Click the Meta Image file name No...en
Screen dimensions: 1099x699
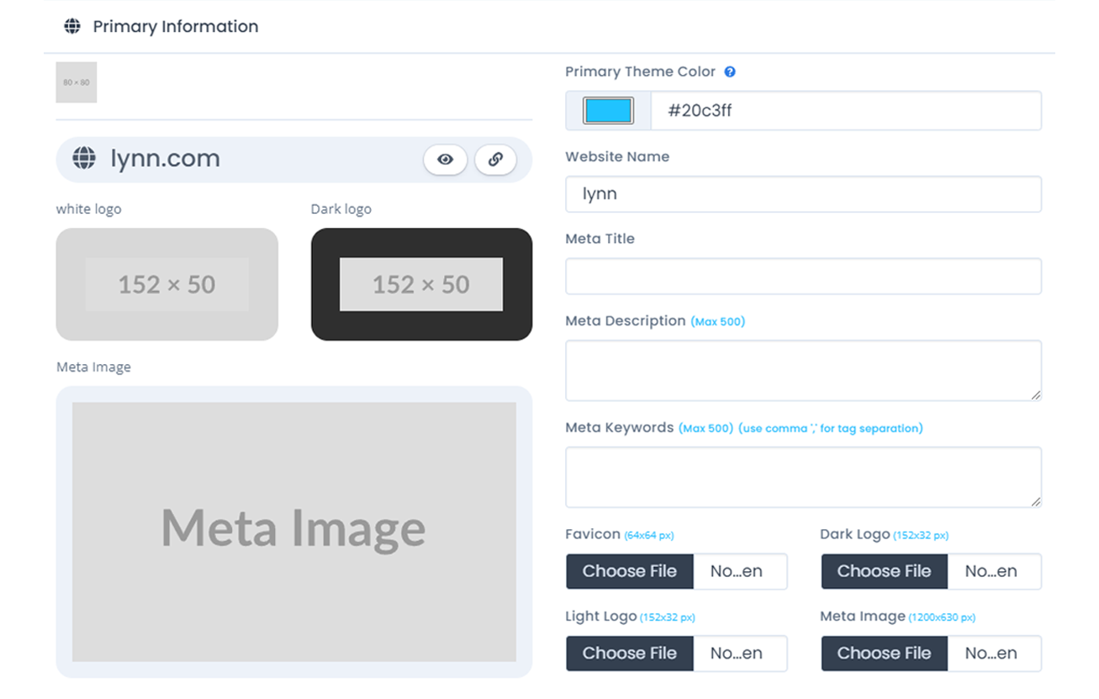[991, 653]
